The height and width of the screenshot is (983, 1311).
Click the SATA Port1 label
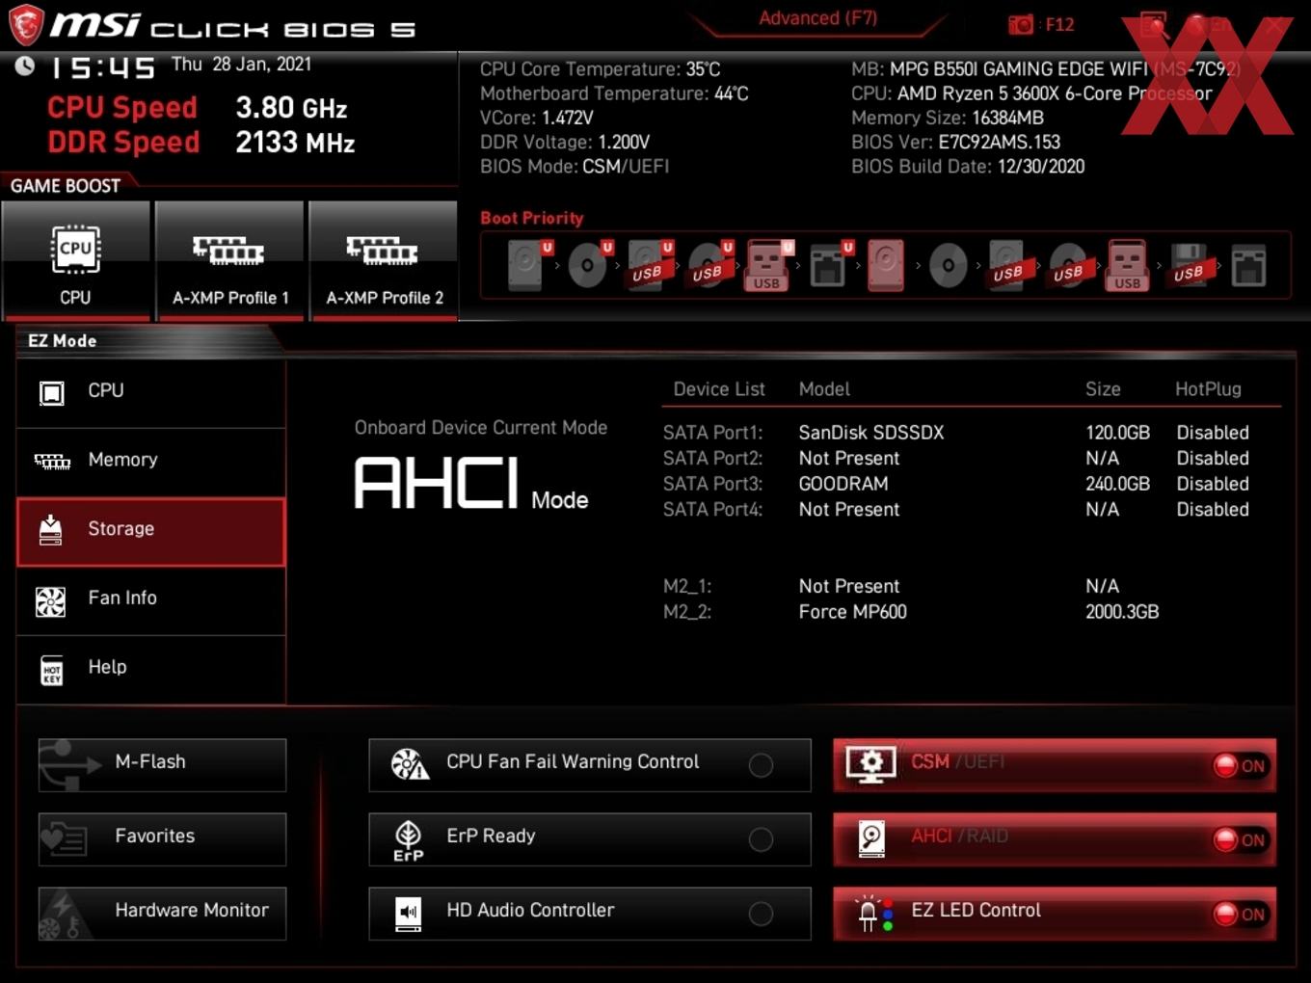(712, 433)
